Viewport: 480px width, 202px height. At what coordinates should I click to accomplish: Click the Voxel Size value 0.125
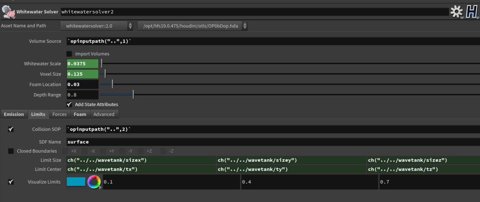tap(82, 74)
